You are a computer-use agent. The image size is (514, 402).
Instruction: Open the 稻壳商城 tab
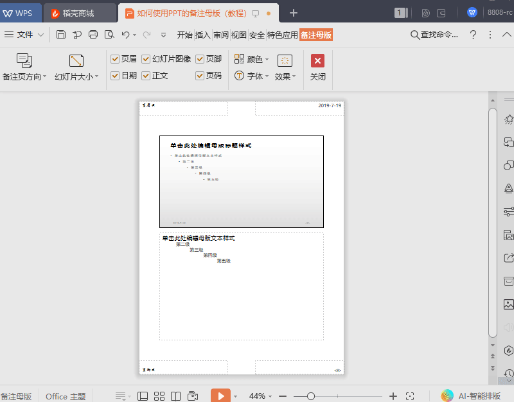coord(80,13)
